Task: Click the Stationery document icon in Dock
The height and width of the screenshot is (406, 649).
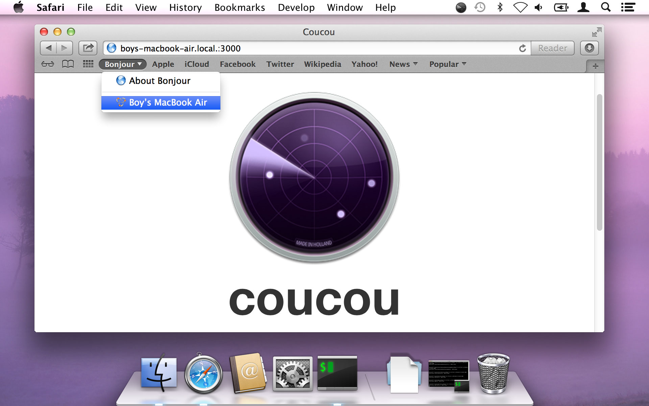Action: coord(403,373)
